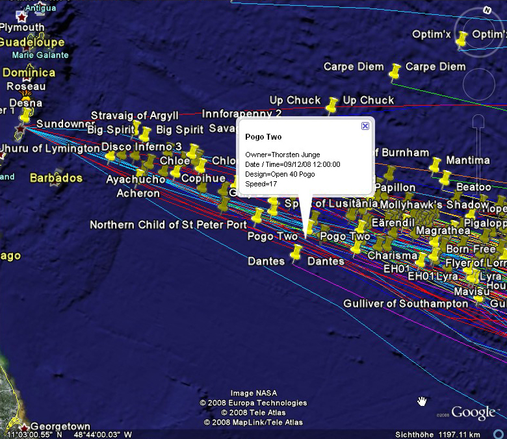Click the Google logo watermark
507x439 pixels.
click(x=473, y=412)
